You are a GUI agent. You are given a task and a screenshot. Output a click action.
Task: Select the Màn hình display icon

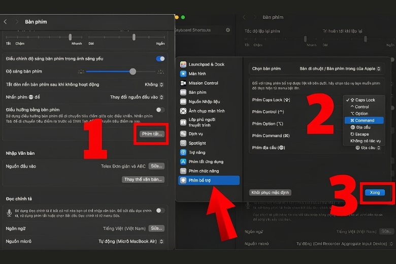183,74
